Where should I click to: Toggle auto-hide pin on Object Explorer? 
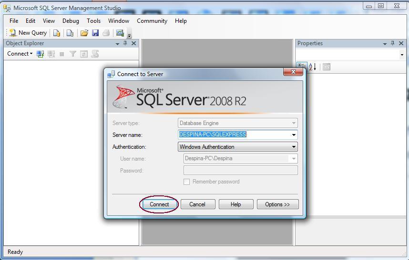tap(125, 43)
